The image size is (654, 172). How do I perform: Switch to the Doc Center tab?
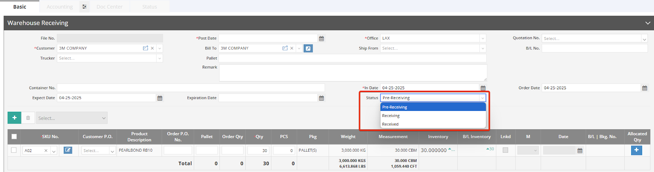pyautogui.click(x=109, y=7)
